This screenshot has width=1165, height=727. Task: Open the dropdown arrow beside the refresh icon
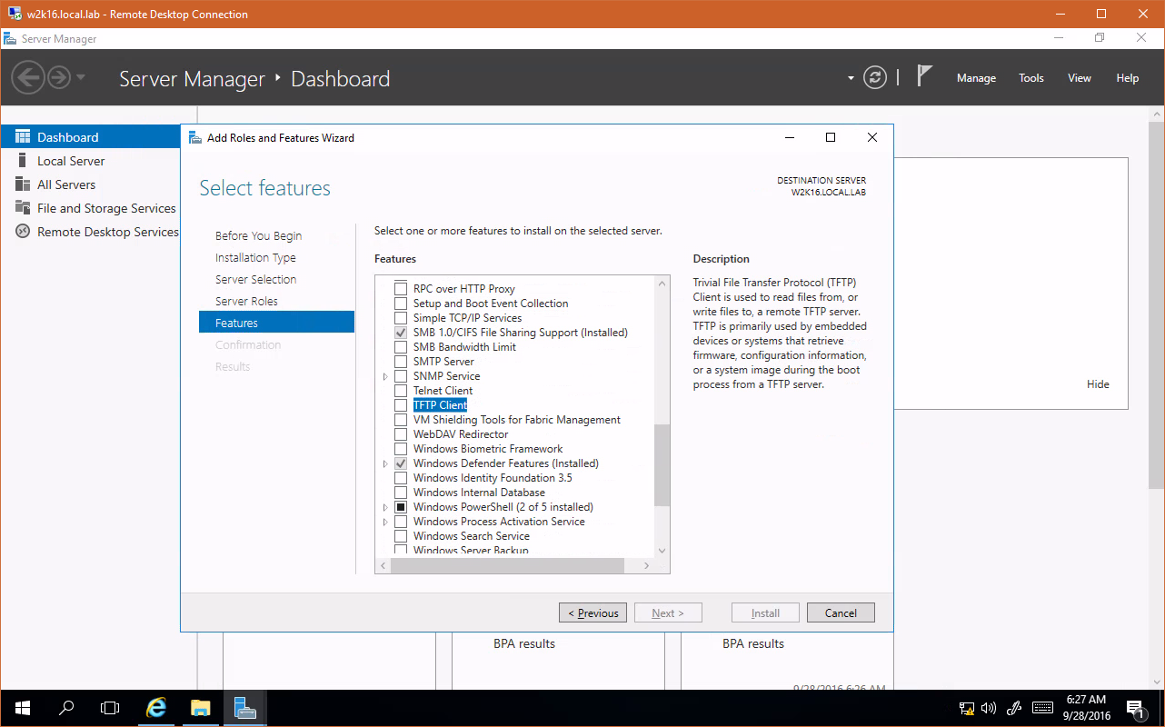[851, 78]
